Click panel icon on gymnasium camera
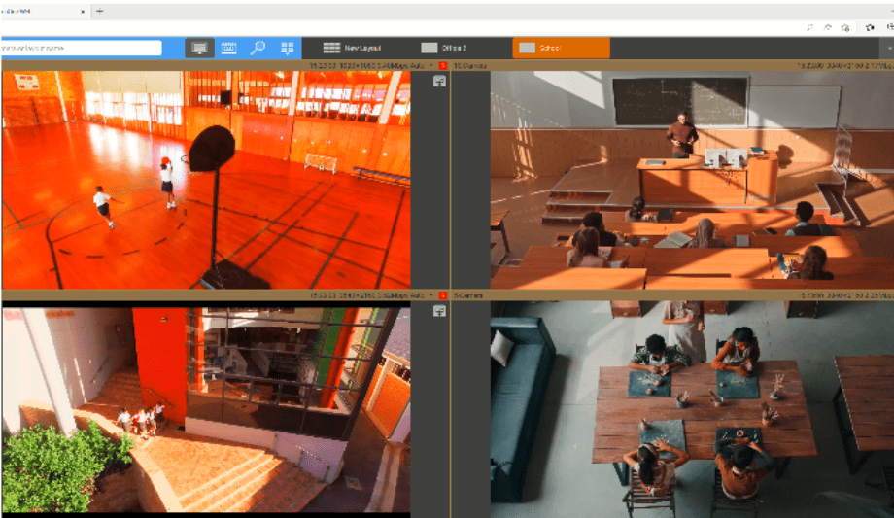 (x=439, y=82)
